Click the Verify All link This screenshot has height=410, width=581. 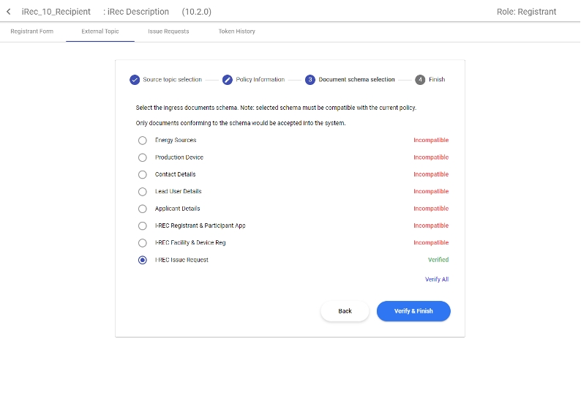point(437,280)
